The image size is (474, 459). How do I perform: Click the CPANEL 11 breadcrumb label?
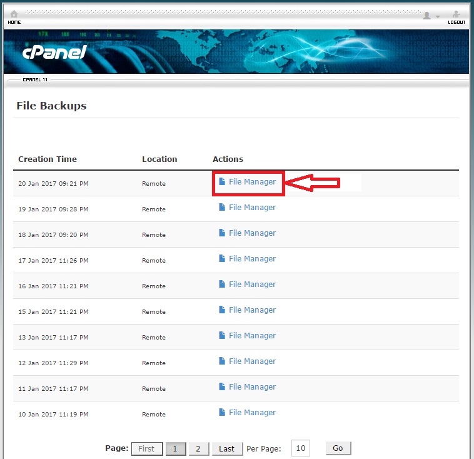[35, 80]
